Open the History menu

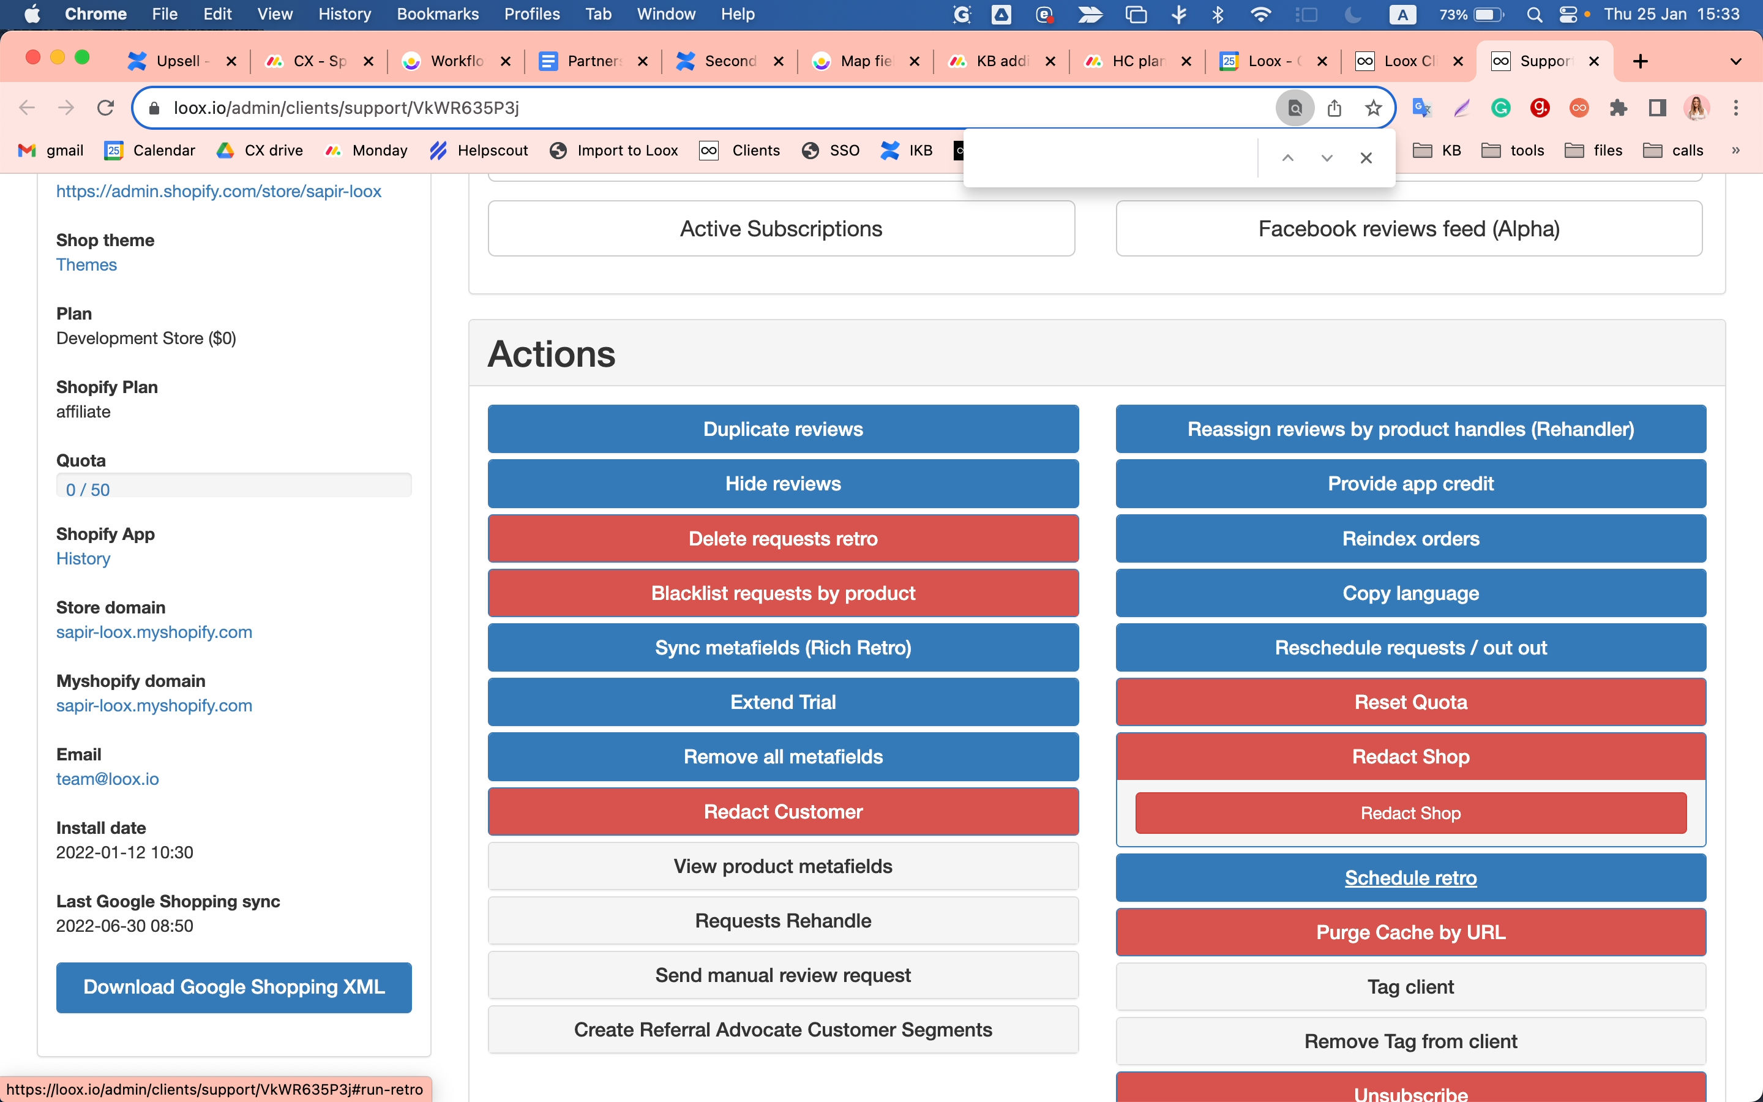[345, 15]
